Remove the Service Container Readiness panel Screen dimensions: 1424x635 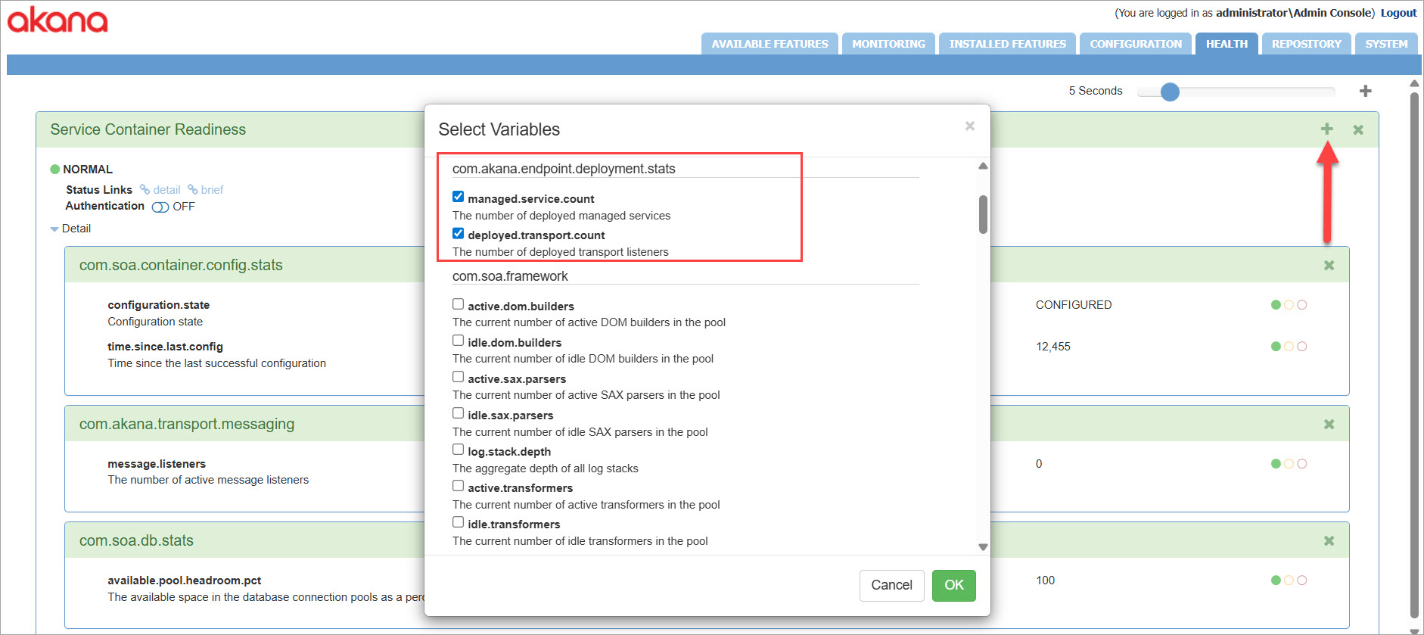pyautogui.click(x=1358, y=130)
